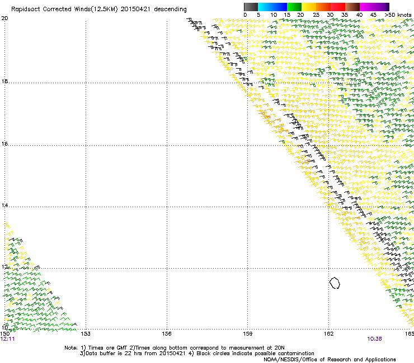Click the red 30-35 knots legend segment

338,7
